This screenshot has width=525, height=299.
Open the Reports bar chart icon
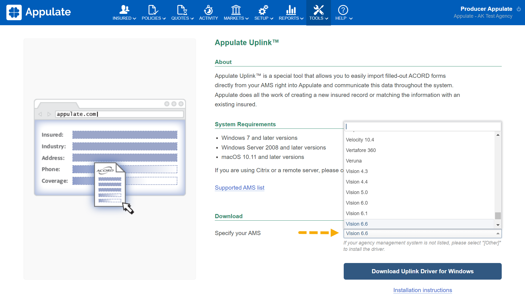291,10
